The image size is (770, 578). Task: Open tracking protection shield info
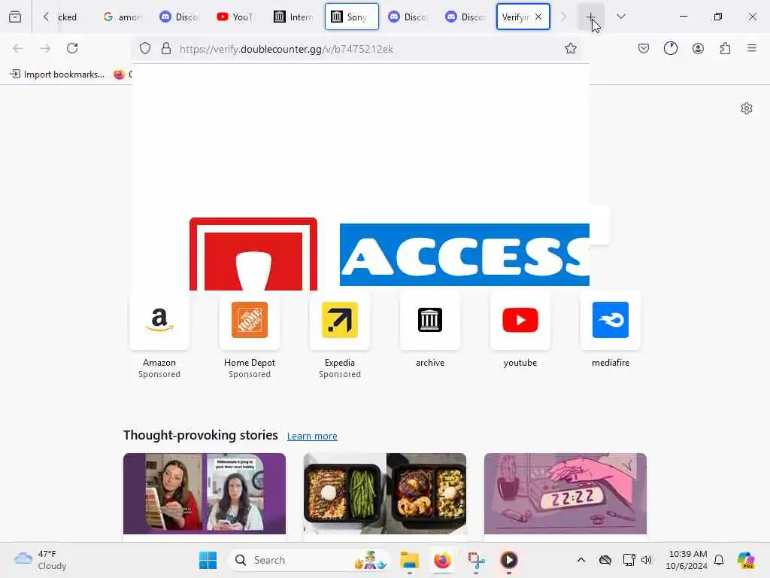[145, 48]
